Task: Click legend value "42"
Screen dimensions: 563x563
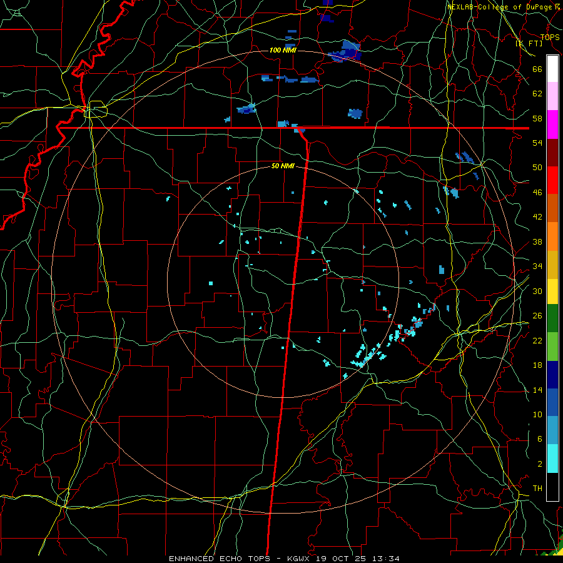Action: (537, 217)
